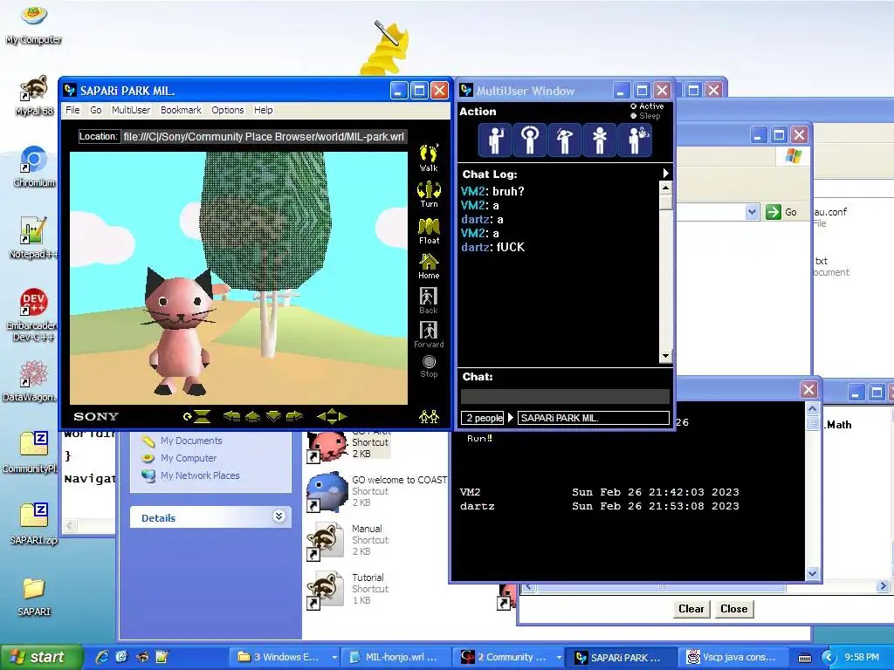The image size is (894, 670).
Task: Open the Go menu in SAPARi PARK
Action: pyautogui.click(x=96, y=110)
